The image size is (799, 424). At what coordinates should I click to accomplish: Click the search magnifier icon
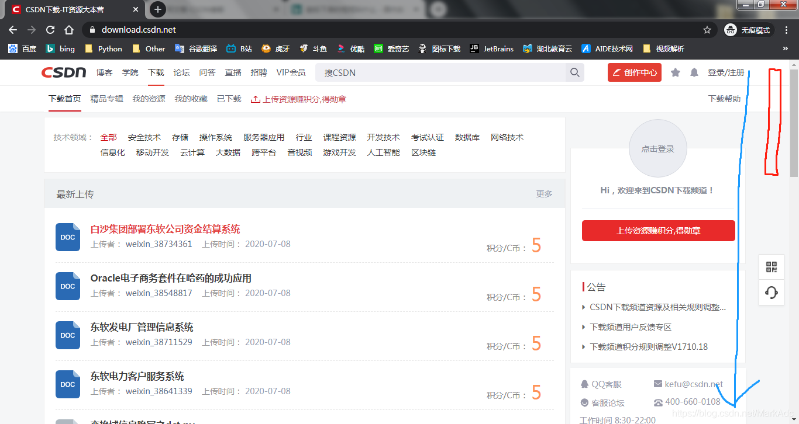575,72
